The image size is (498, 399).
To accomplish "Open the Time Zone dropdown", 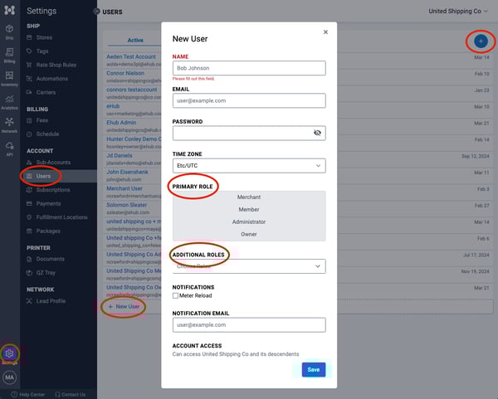I will pyautogui.click(x=248, y=166).
